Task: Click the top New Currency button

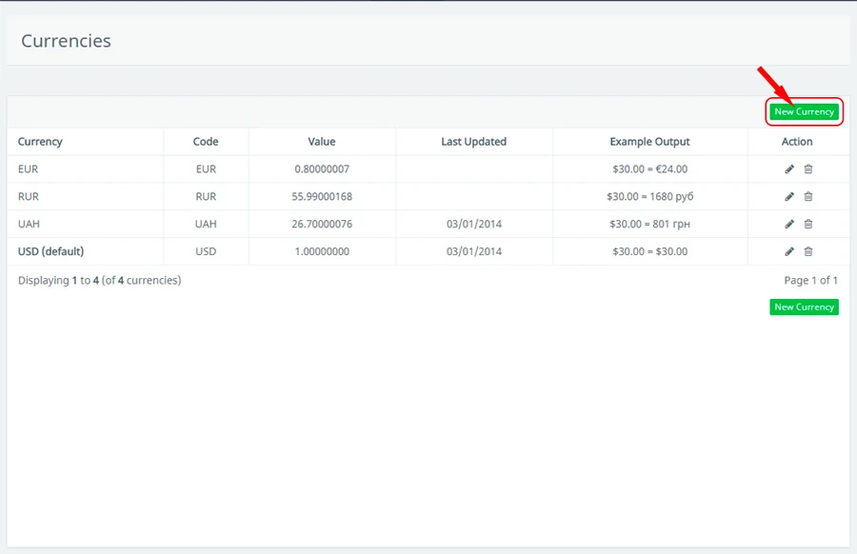Action: (x=804, y=111)
